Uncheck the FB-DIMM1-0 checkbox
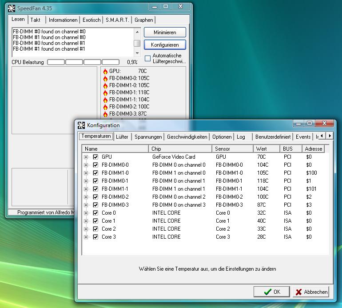The height and width of the screenshot is (308, 342). click(x=95, y=173)
